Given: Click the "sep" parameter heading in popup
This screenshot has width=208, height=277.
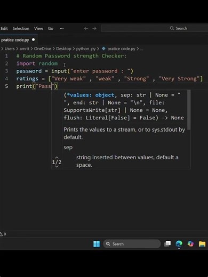Looking at the screenshot, I should [68, 148].
